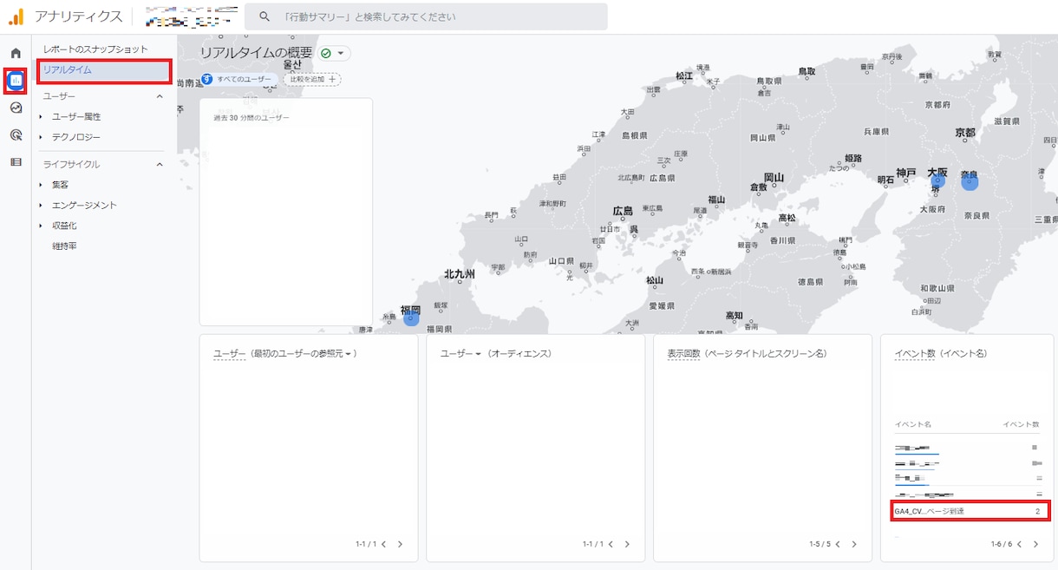The height and width of the screenshot is (570, 1058).
Task: Open レポートのスナップショット report
Action: 95,49
